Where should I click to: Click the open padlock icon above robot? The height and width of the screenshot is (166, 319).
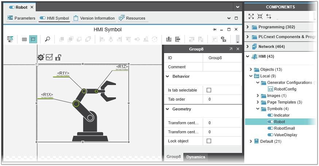coord(58,57)
